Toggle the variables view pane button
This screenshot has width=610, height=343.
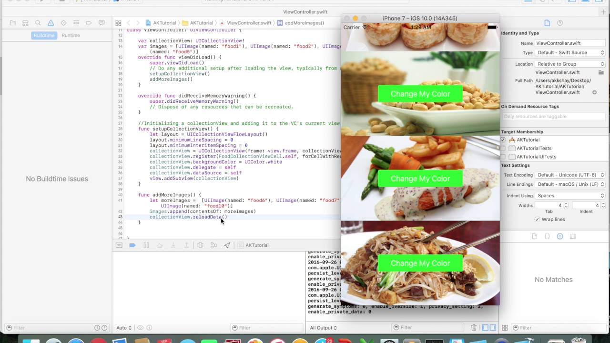485,328
